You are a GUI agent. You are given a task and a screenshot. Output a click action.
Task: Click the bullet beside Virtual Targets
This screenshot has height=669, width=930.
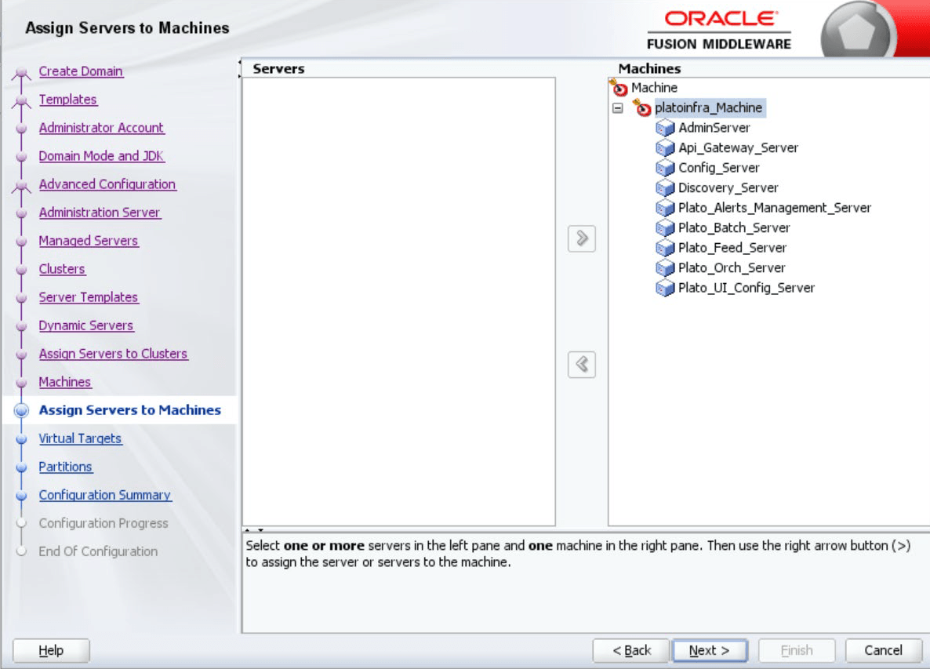[x=21, y=439]
